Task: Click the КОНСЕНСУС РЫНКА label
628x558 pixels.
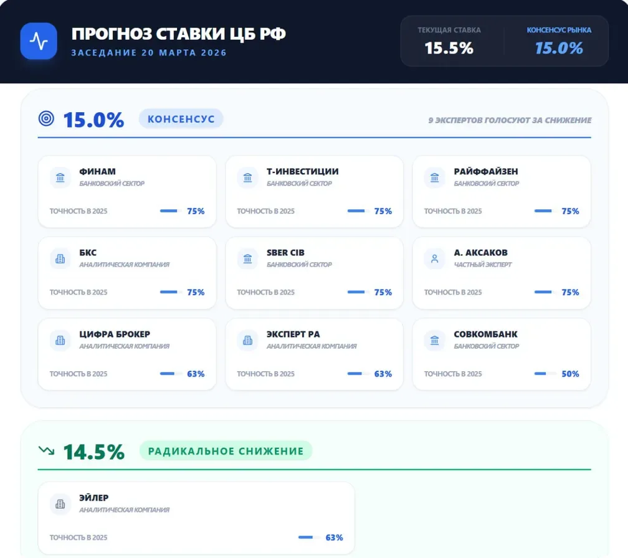Action: tap(559, 30)
